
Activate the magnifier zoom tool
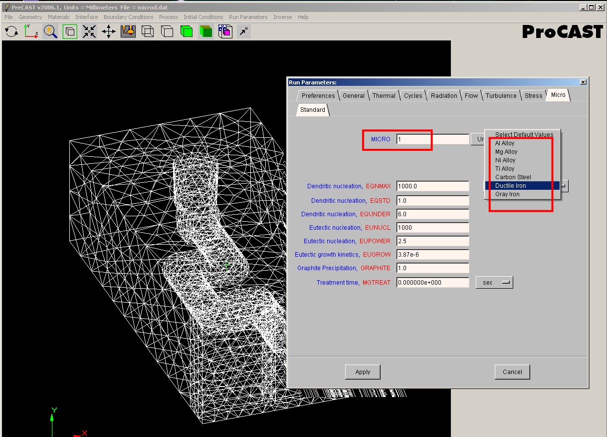[x=50, y=32]
